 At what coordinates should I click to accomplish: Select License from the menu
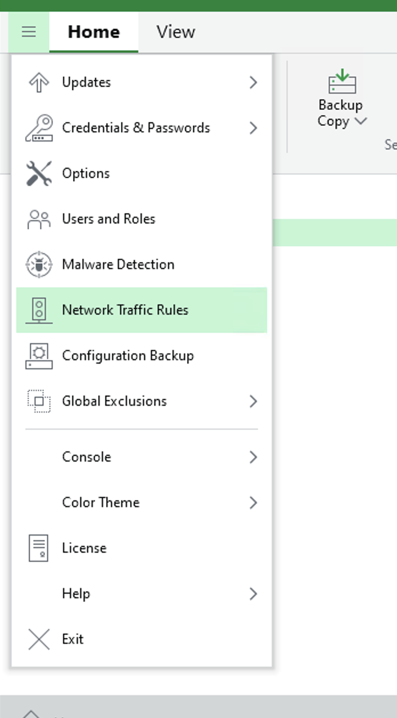(141, 548)
